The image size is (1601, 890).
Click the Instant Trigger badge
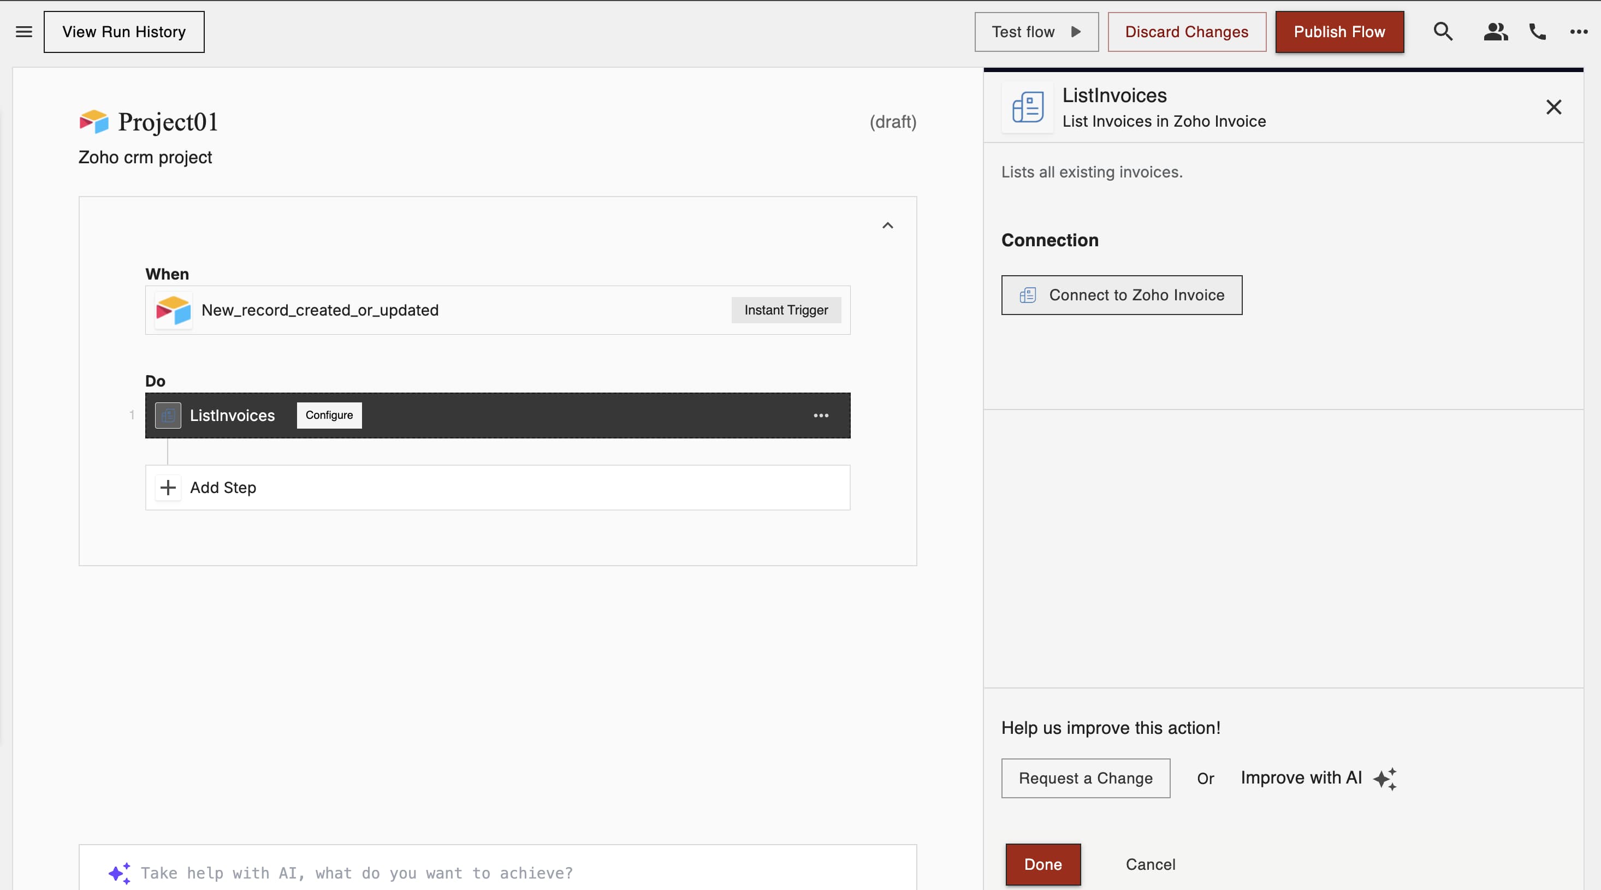point(786,310)
